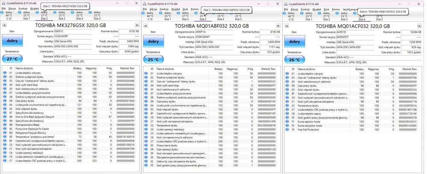Click status orb of Czas pracy dysku, MK3276GSX

[5, 100]
